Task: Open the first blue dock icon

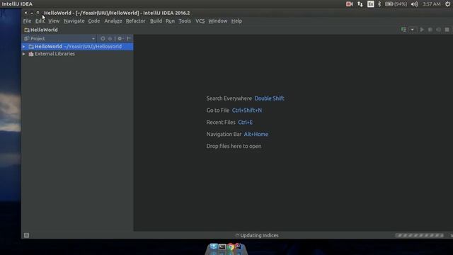Action: tap(214, 246)
